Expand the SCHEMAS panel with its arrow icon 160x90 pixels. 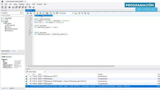coord(22,13)
